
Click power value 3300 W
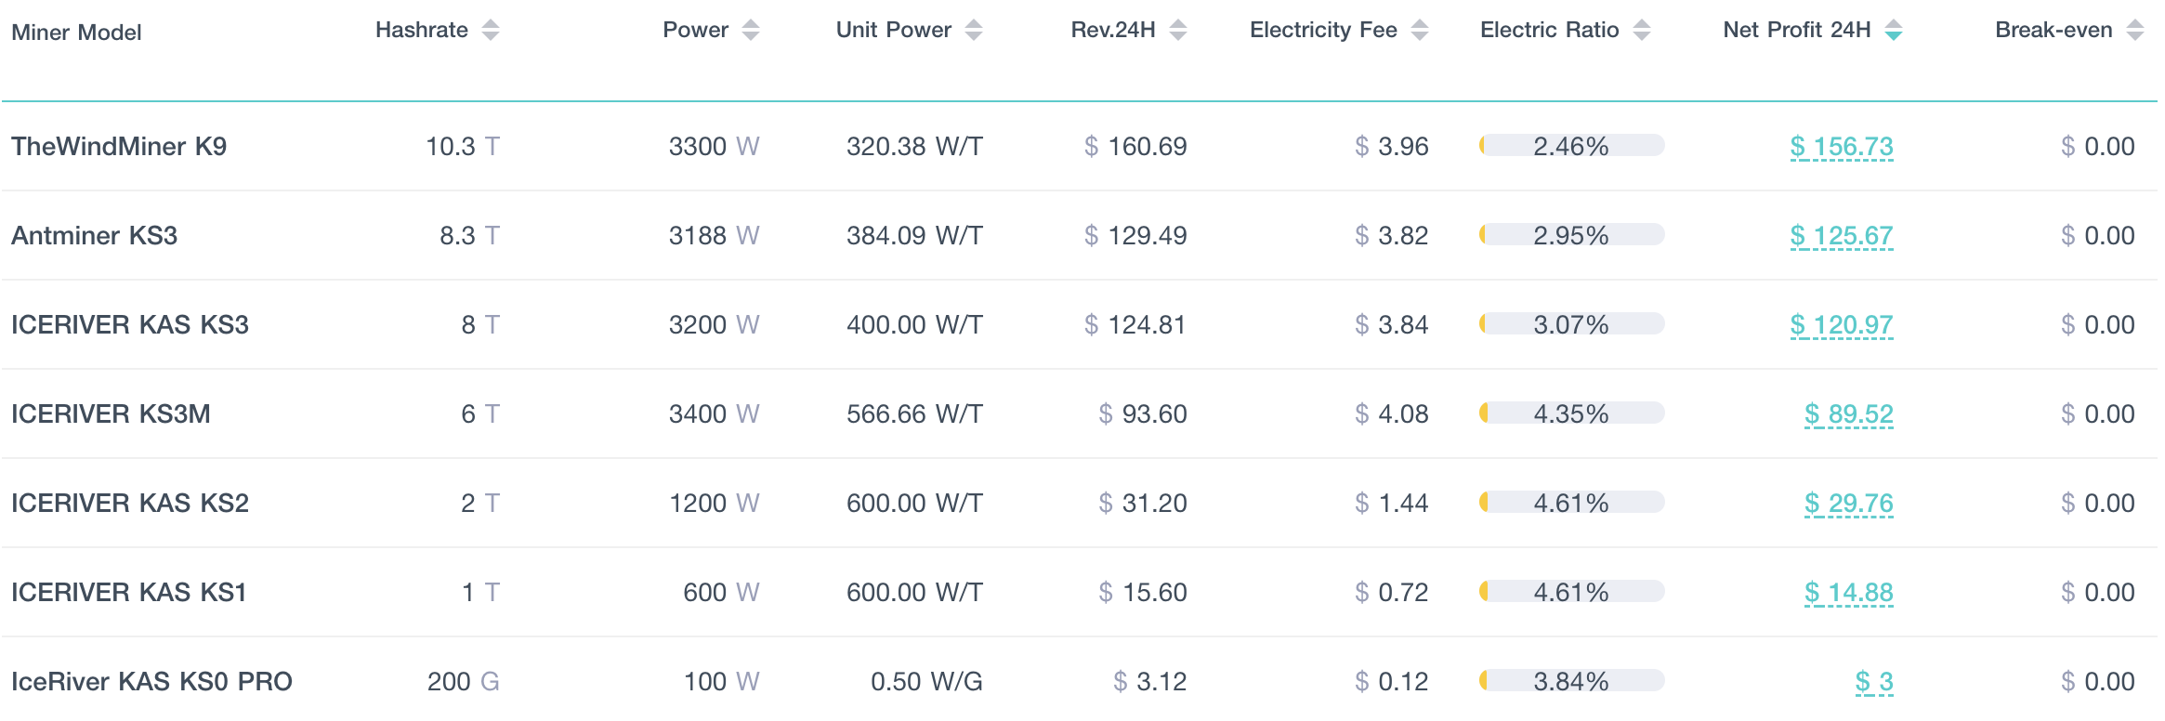[x=715, y=147]
